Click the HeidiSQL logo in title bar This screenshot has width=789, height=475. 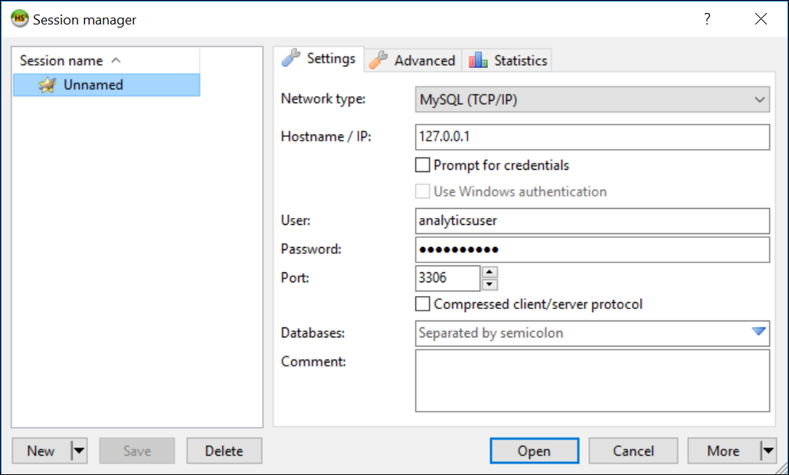coord(19,19)
